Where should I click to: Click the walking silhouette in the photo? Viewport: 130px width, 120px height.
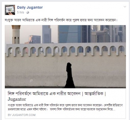(70, 75)
